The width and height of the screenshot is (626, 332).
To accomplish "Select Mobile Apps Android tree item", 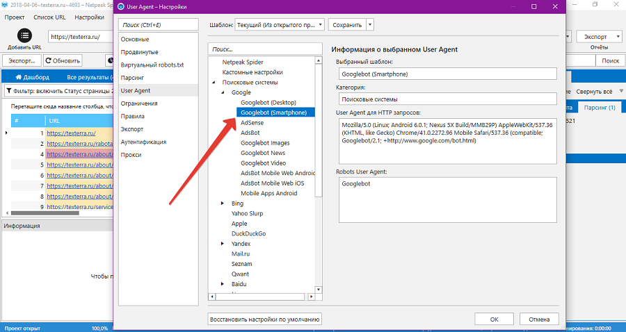I will coord(268,193).
